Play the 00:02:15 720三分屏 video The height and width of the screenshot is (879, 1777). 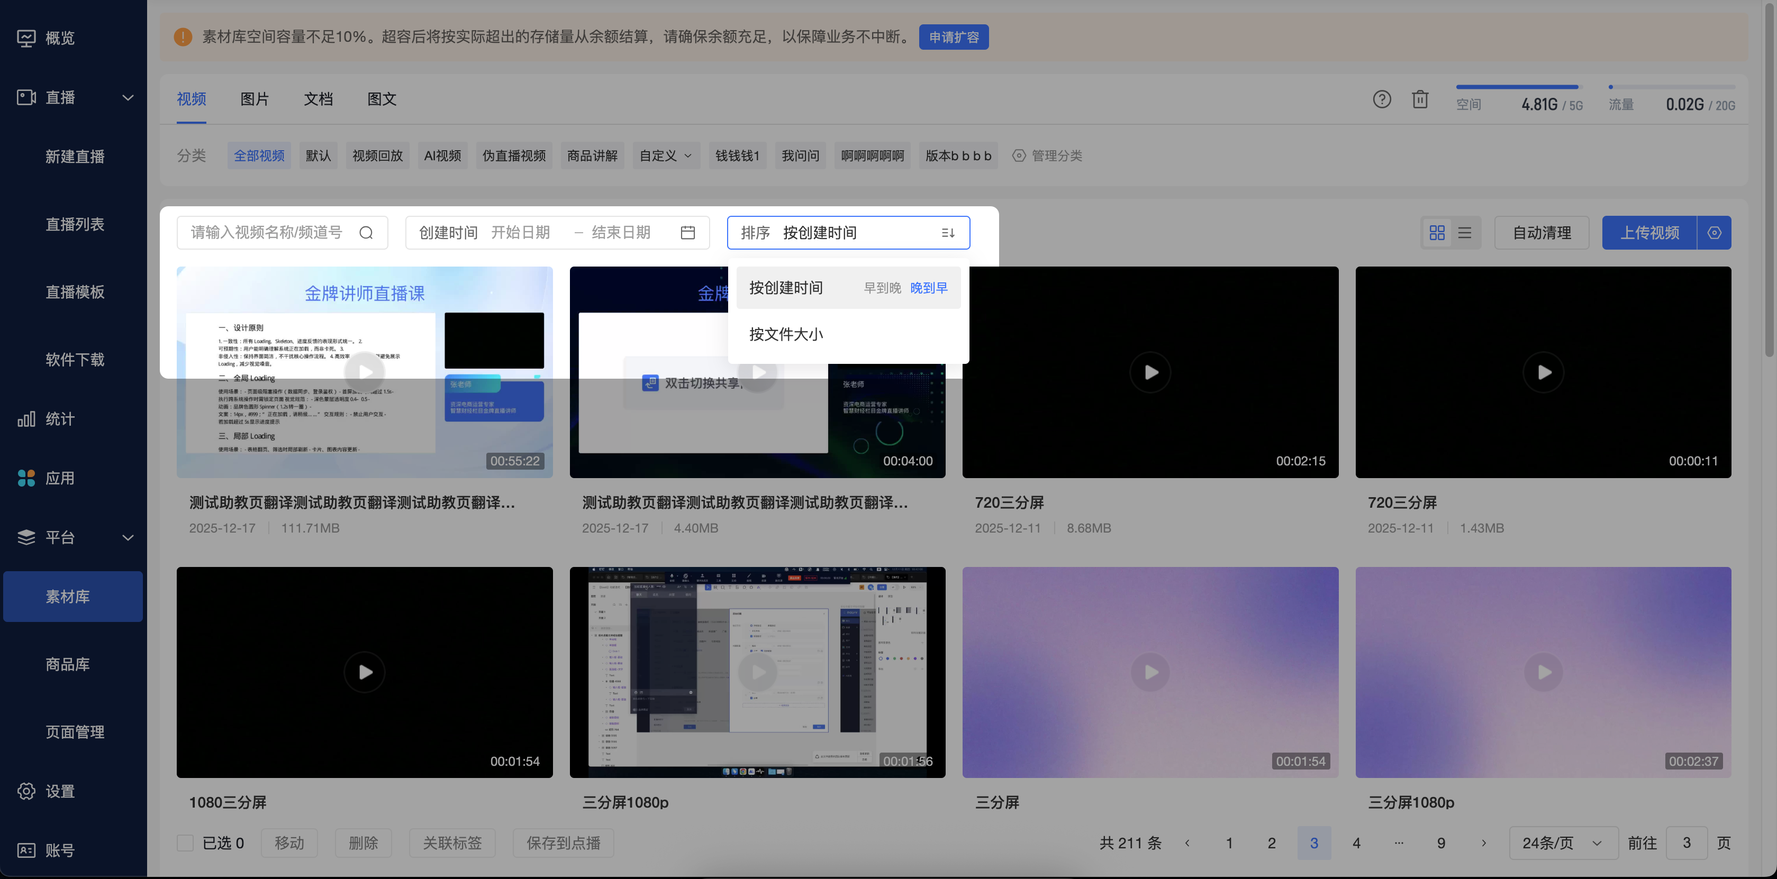(x=1150, y=372)
